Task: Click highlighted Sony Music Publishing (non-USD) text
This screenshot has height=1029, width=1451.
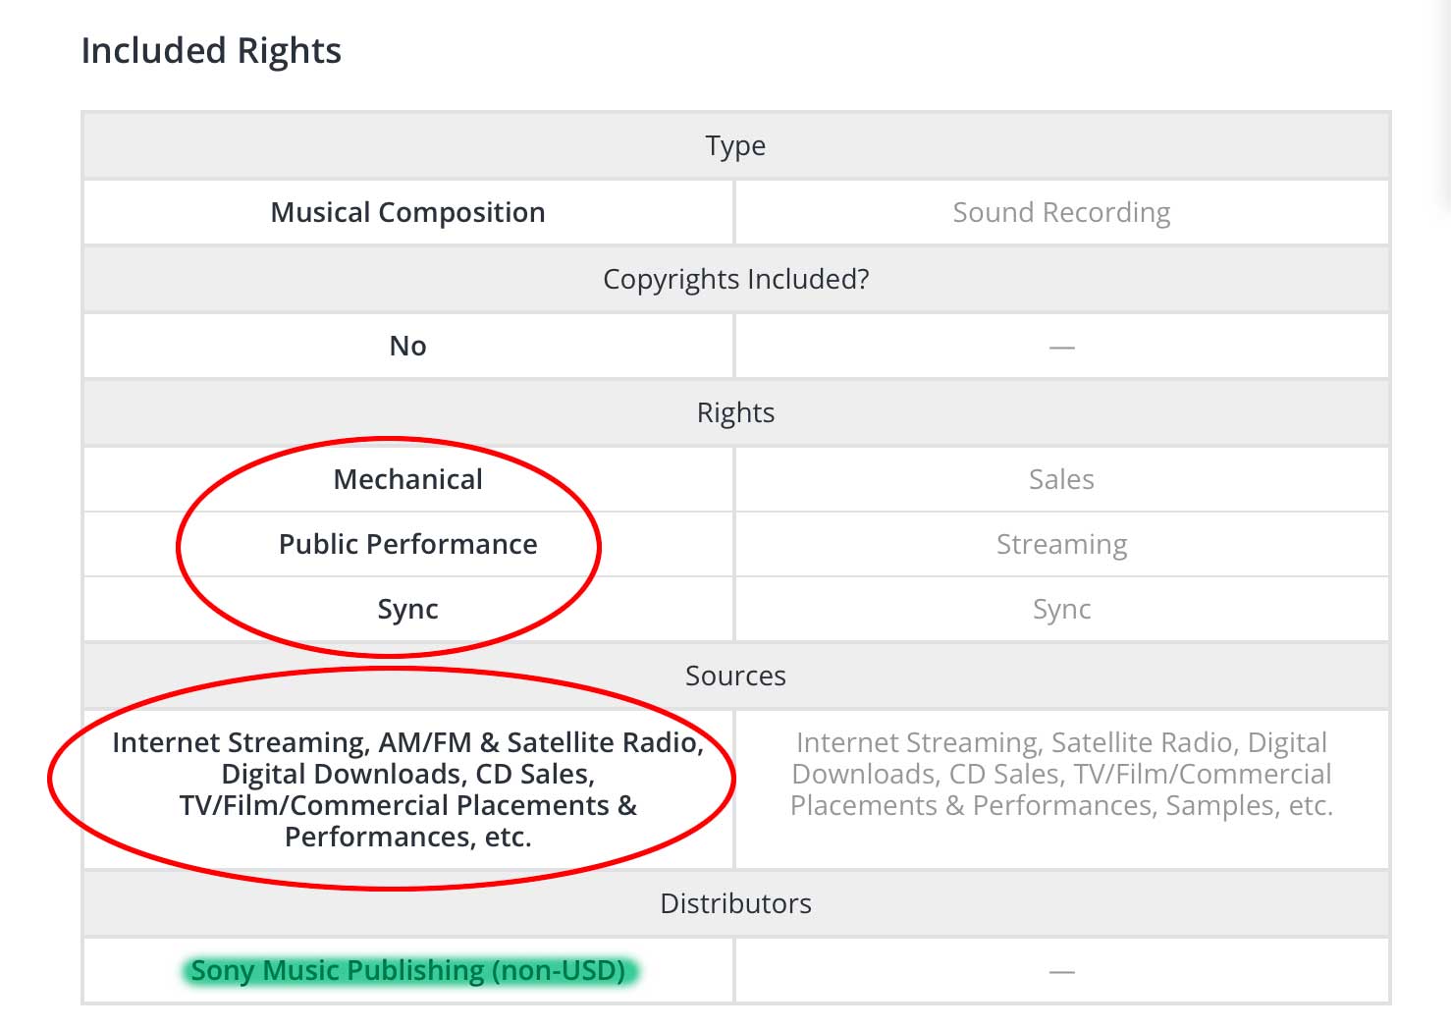Action: 407,970
